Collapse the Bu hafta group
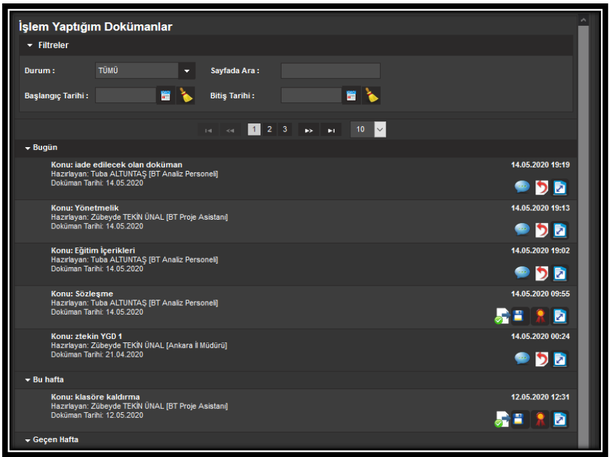The image size is (610, 457). [x=28, y=380]
